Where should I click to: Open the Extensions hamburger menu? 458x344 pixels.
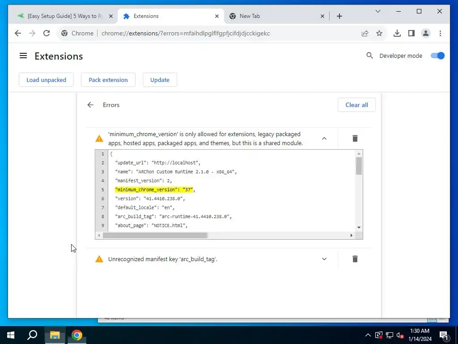point(23,56)
